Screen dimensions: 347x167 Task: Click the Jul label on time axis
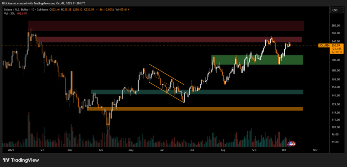pyautogui.click(x=192, y=149)
